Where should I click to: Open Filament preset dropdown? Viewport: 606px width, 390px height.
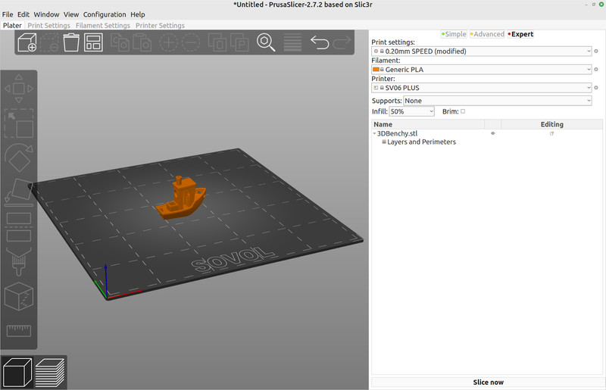(481, 70)
